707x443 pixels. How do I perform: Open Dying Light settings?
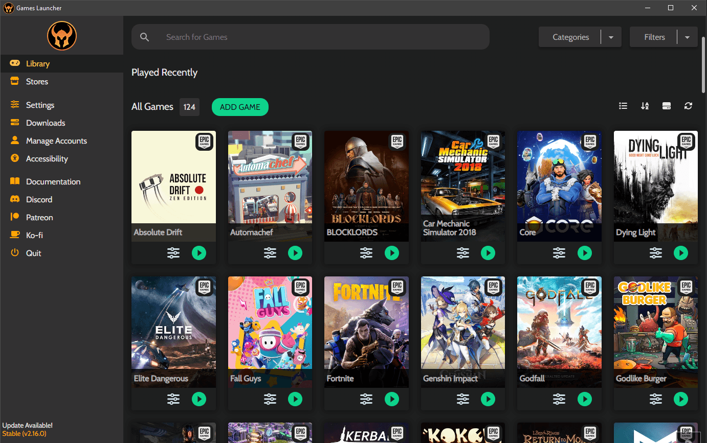tap(656, 253)
